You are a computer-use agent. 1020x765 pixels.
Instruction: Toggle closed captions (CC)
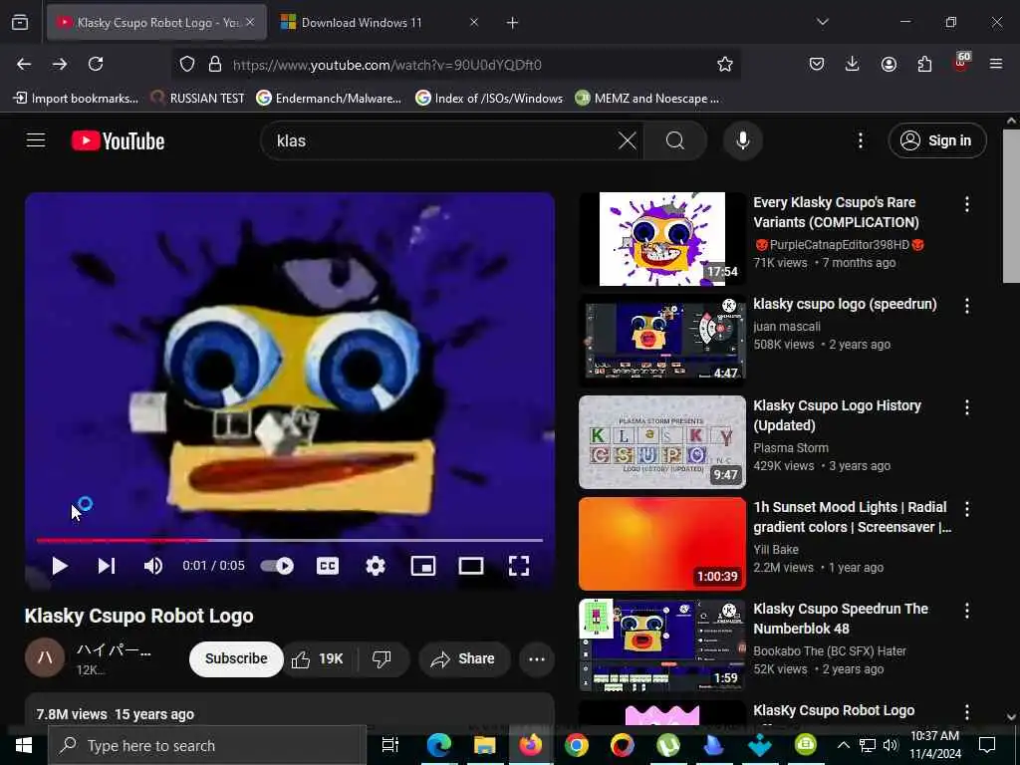coord(327,566)
